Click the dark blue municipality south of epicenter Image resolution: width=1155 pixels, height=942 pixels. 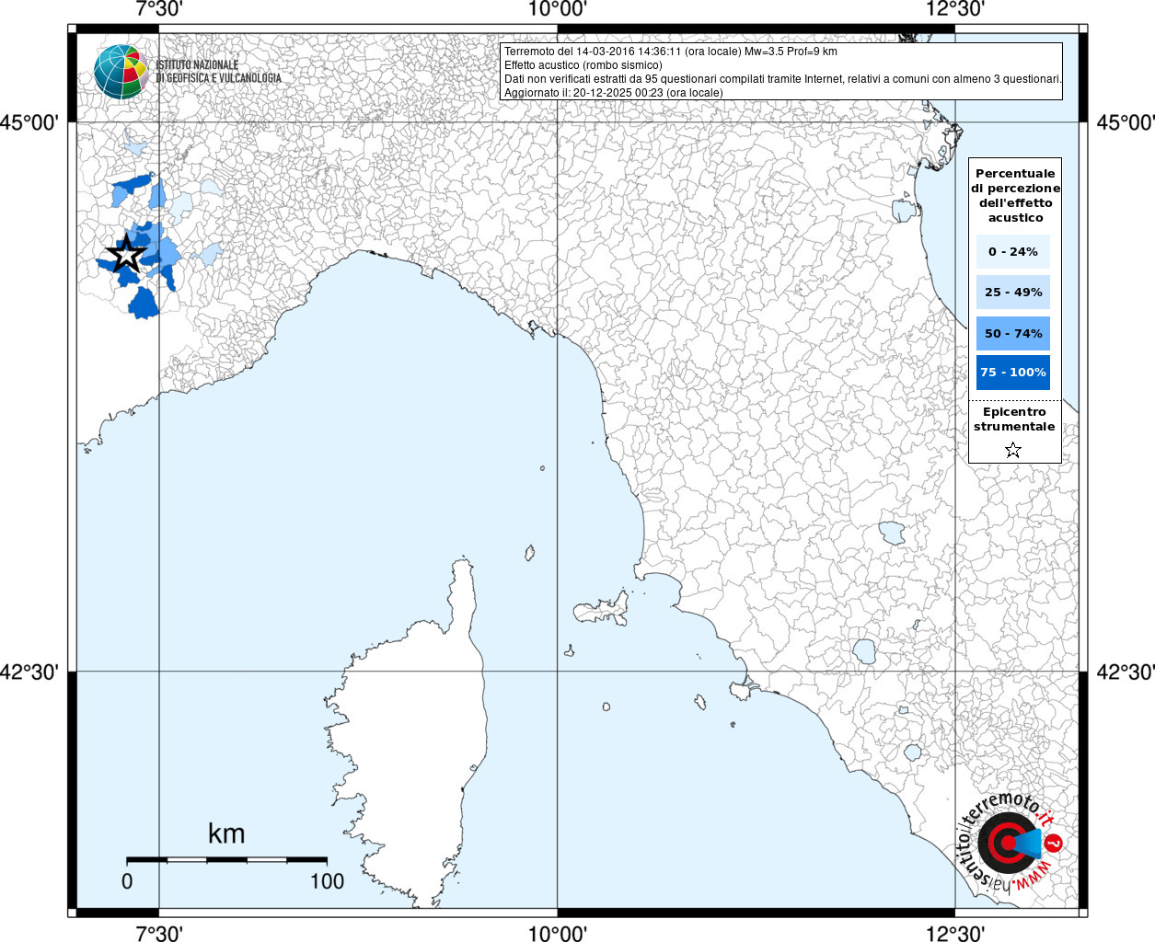tap(144, 303)
